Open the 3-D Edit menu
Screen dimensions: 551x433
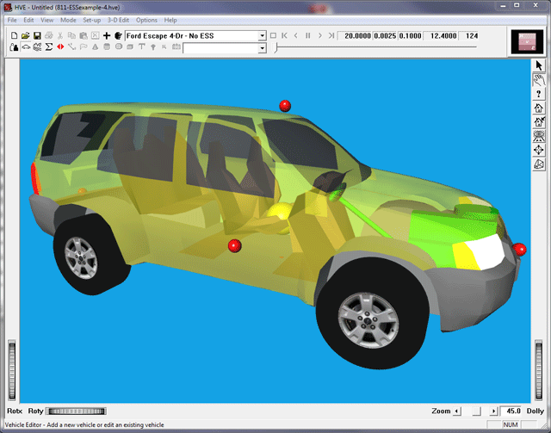(120, 20)
